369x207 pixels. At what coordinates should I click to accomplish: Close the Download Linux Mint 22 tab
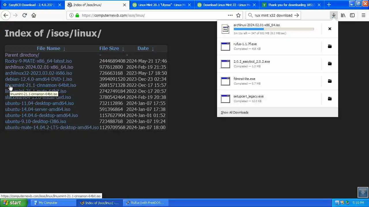coord(254,5)
